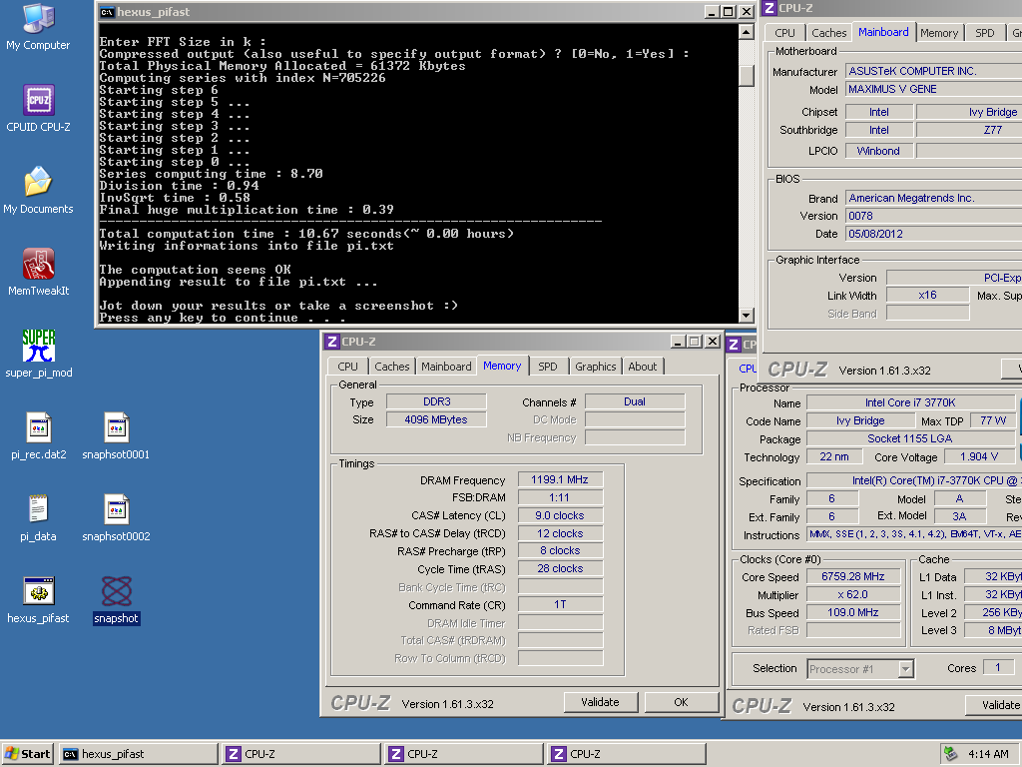Select the pi_rec.dat2 file icon
Image resolution: width=1022 pixels, height=767 pixels.
click(x=38, y=429)
